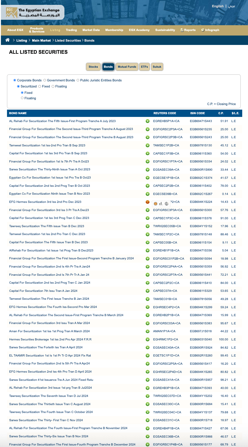
Task: Click green plus for Capital 2nd Iss Tran B Oct 2023
Action: [147, 186]
